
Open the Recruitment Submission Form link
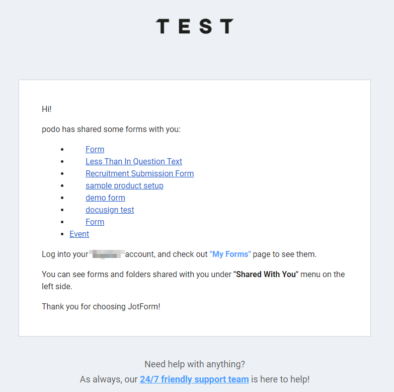click(x=139, y=173)
